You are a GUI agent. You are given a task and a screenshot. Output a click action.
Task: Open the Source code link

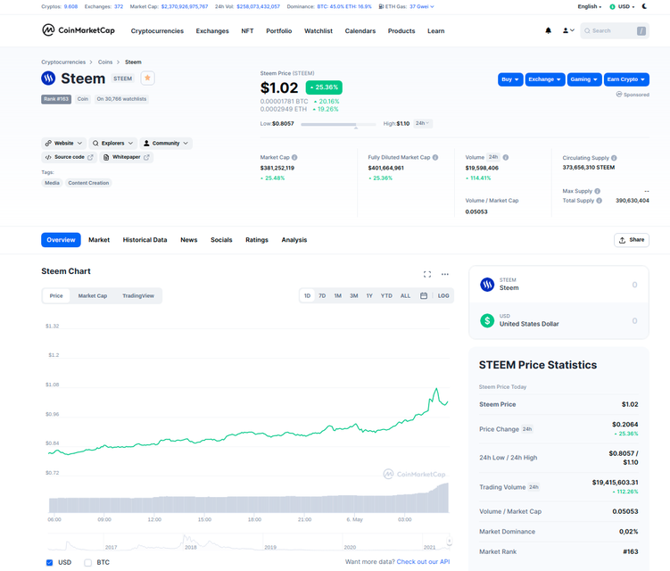[70, 157]
